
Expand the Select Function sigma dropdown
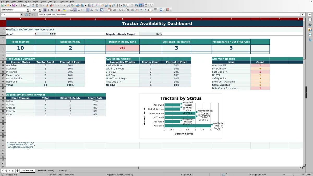tap(33, 15)
